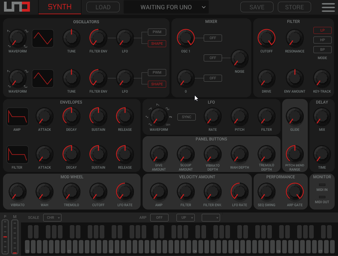
Task: Toggle the oscillator 2 mixer OFF switch
Action: pos(213,78)
